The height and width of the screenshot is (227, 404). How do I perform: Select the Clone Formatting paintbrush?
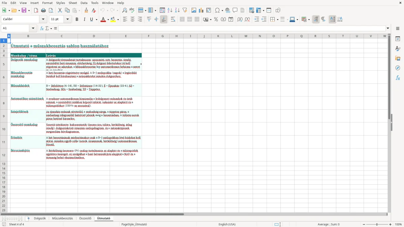tap(86, 10)
